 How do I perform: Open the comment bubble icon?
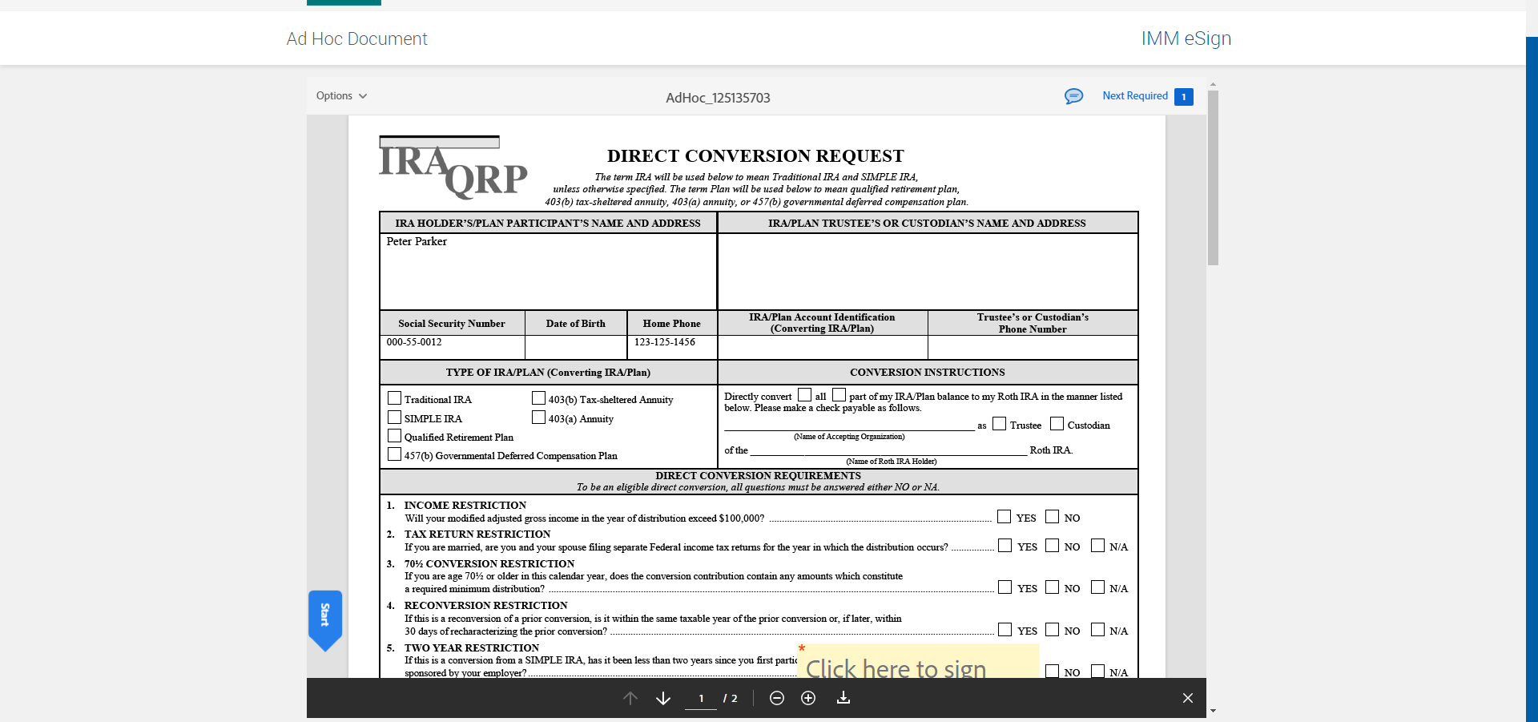click(1073, 96)
